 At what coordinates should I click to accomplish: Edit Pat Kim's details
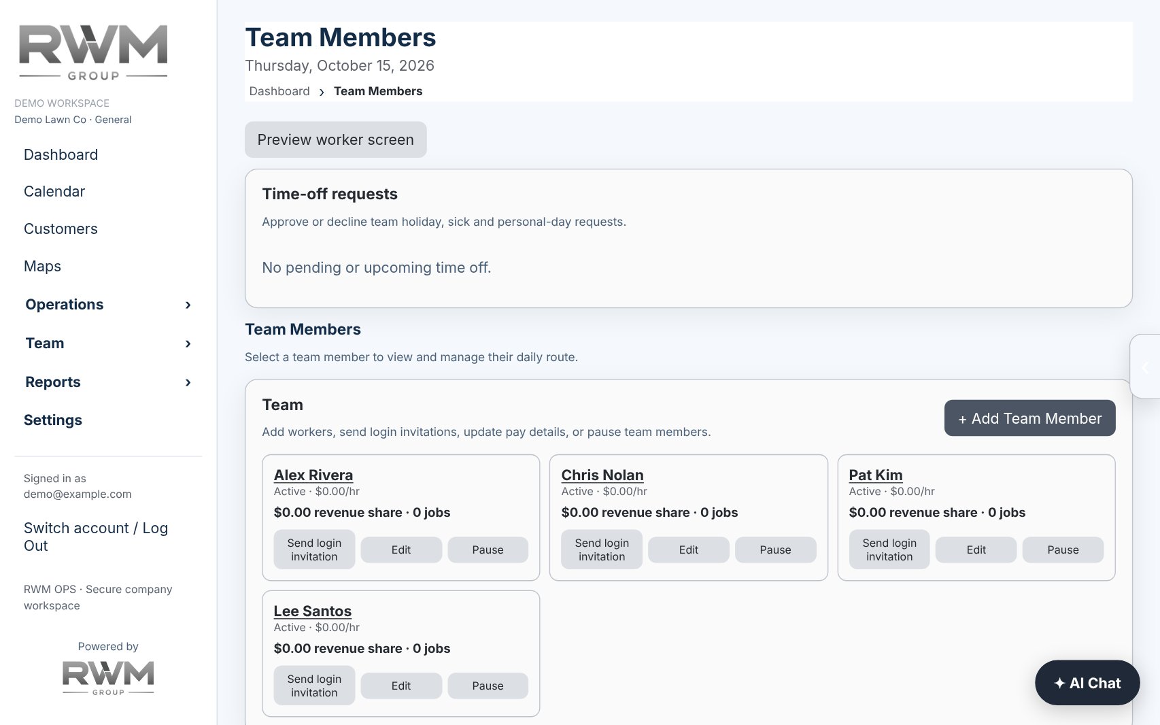click(x=976, y=550)
